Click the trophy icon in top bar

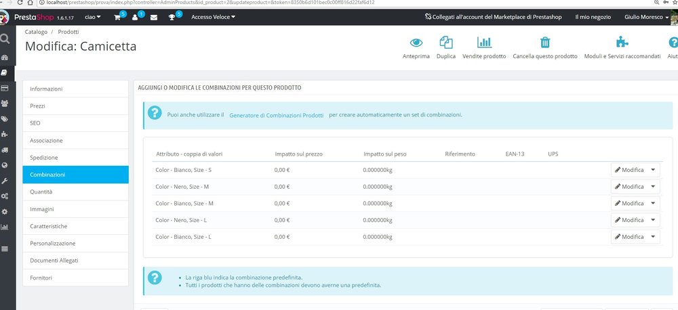click(x=172, y=18)
